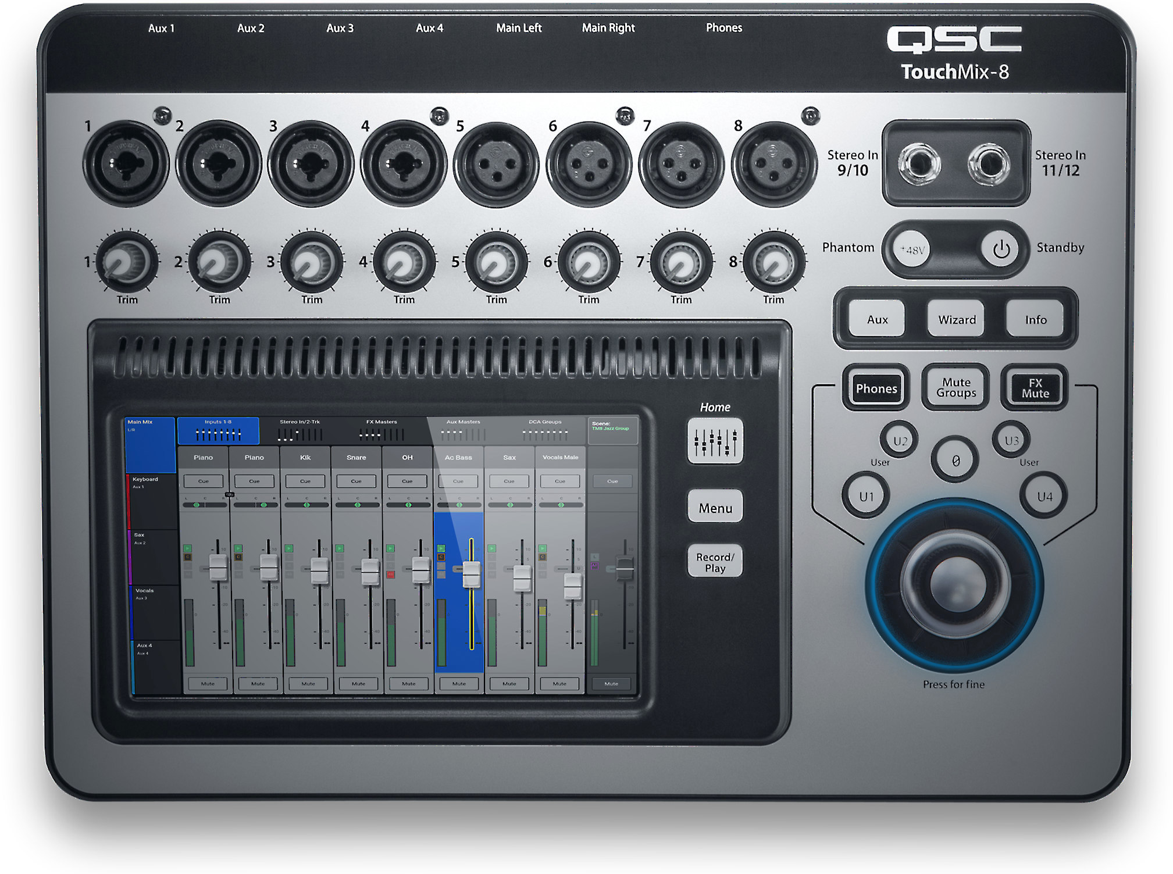1173x874 pixels.
Task: Toggle Cue on the Ac Bass channel
Action: [458, 481]
